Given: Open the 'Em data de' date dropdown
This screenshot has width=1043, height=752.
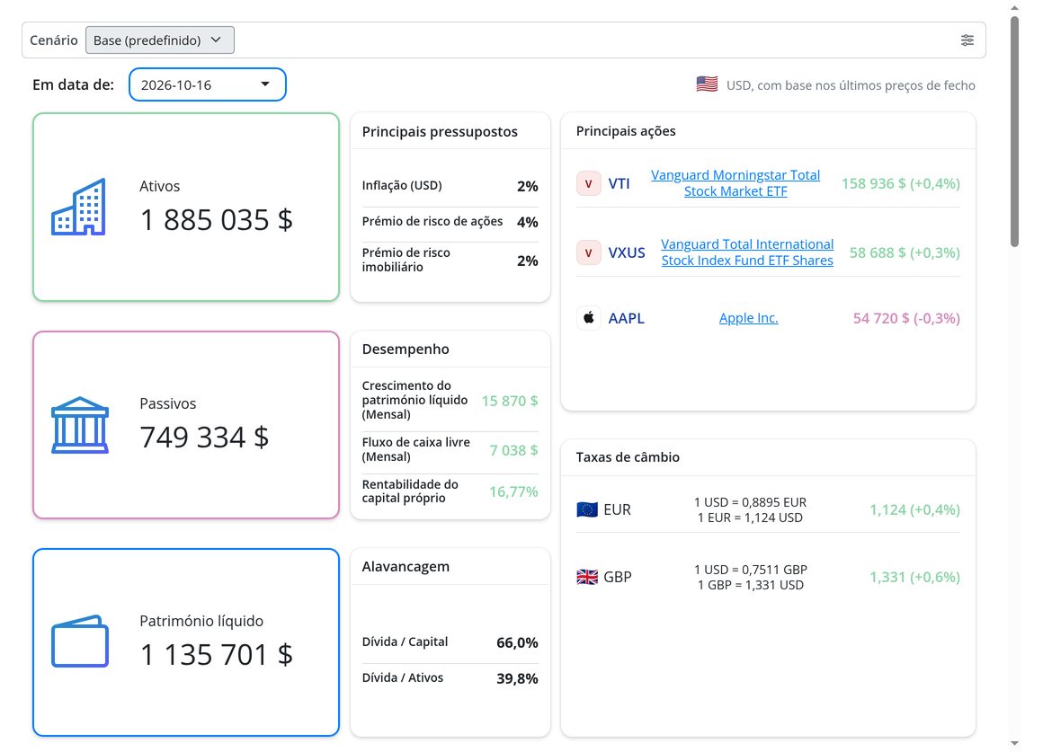Looking at the screenshot, I should 208,84.
